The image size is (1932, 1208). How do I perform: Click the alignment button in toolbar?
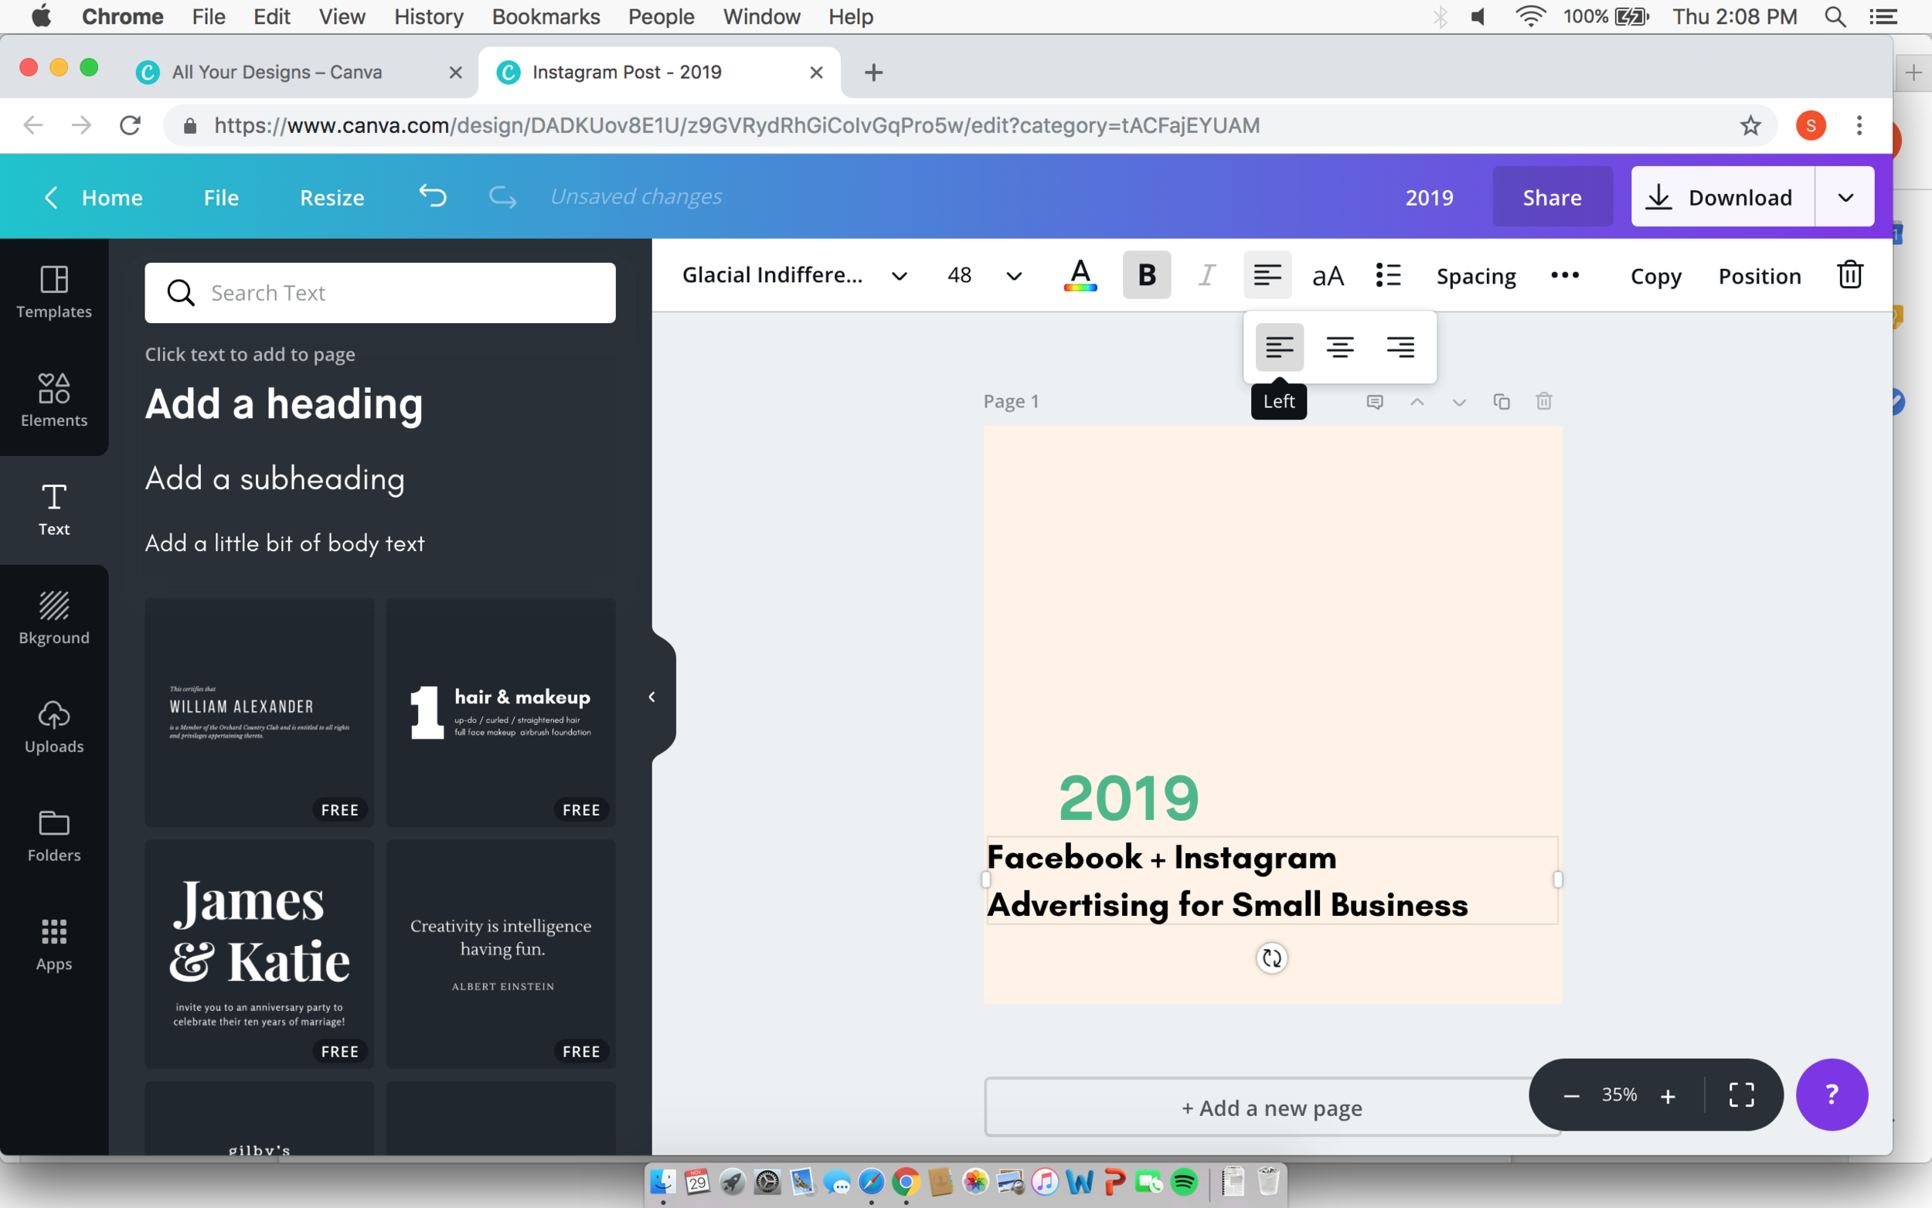coord(1267,276)
